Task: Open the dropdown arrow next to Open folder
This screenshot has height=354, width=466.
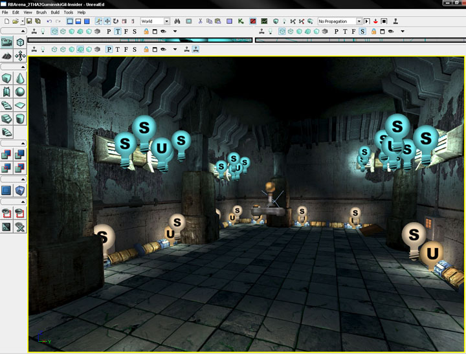Action: coord(22,21)
